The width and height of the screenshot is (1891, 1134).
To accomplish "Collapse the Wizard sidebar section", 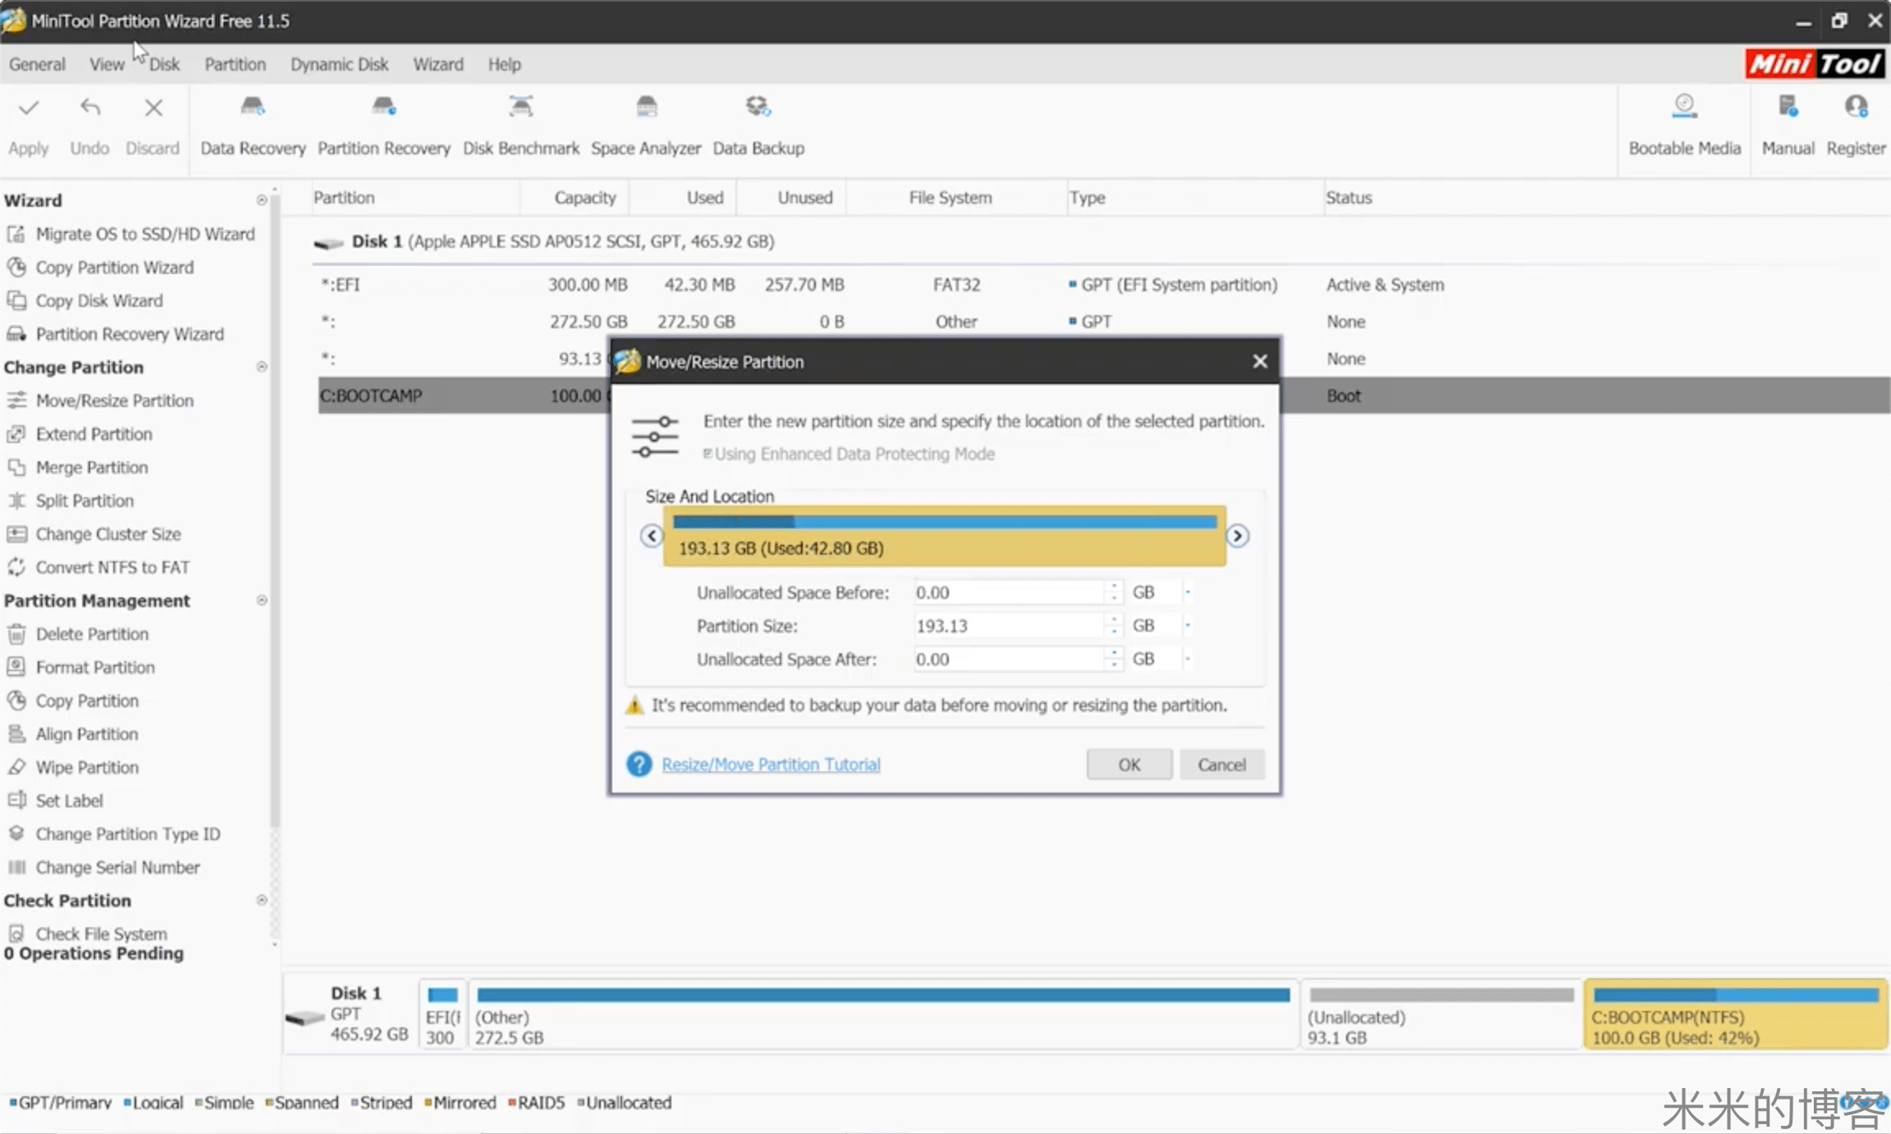I will (x=262, y=200).
